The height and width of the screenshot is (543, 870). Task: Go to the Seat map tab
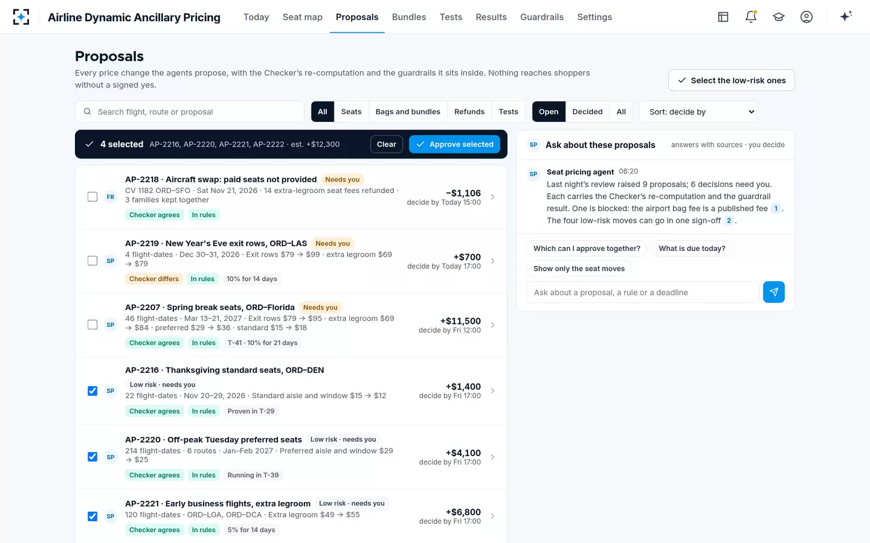point(303,17)
